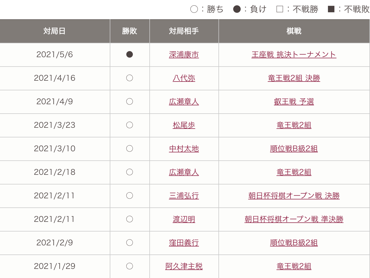Open the 叡王戦 予選 link
The height and width of the screenshot is (278, 370).
click(294, 102)
